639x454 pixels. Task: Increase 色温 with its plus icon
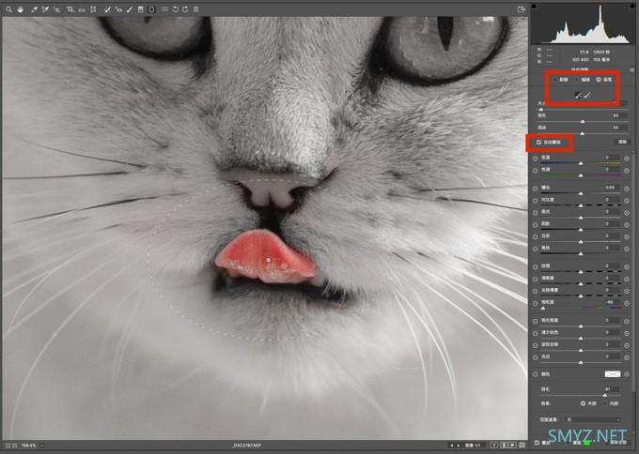pyautogui.click(x=627, y=159)
